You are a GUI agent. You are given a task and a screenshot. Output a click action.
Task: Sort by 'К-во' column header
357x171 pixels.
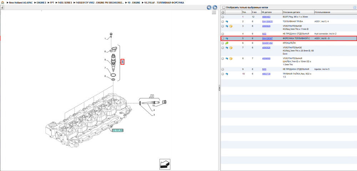pyautogui.click(x=256, y=12)
